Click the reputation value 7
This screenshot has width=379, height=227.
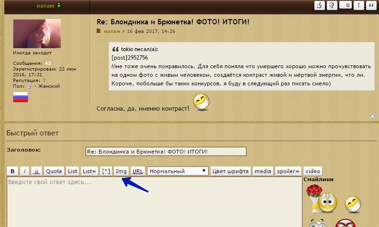click(x=44, y=81)
